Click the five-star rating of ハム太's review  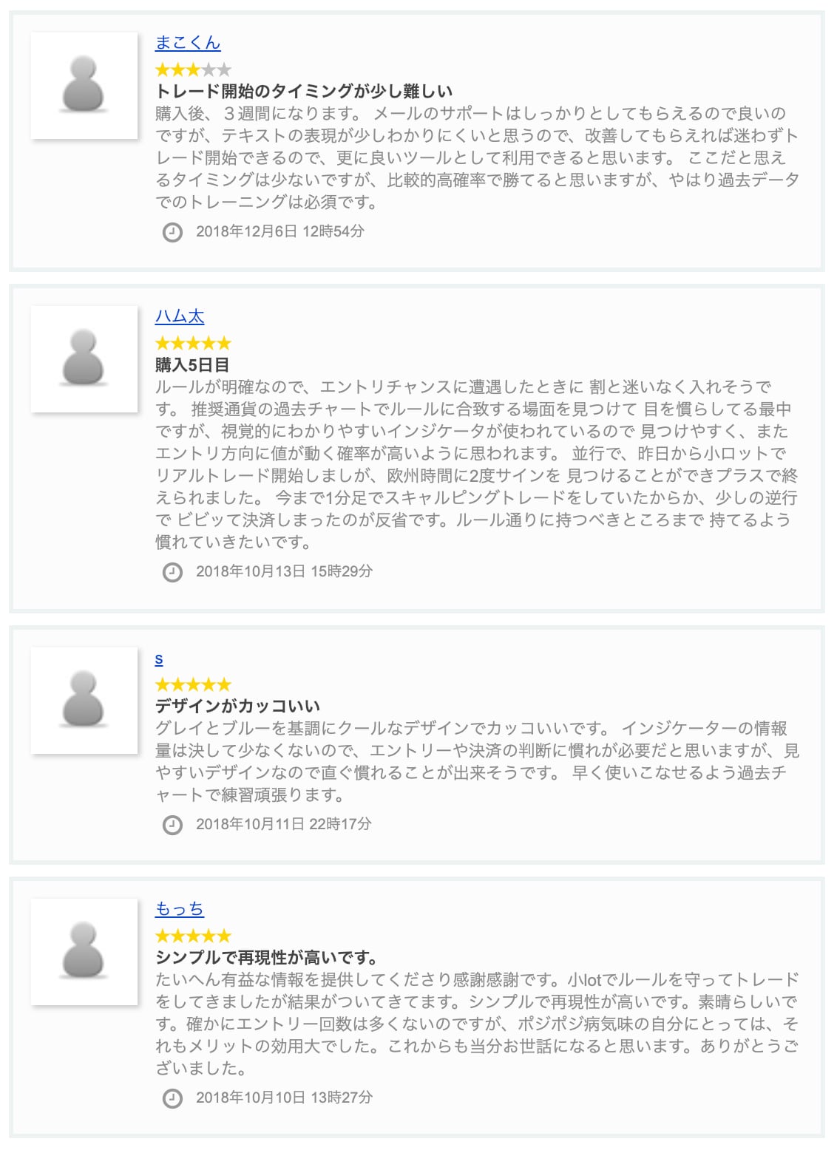click(x=193, y=343)
